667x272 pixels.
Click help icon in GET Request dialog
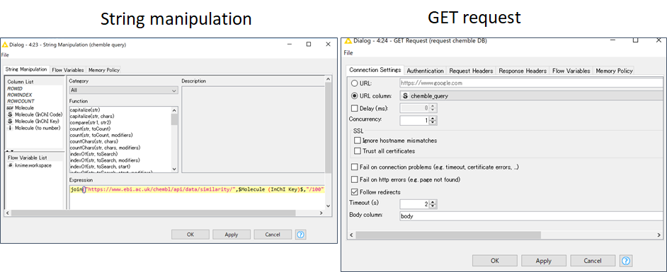pos(626,261)
